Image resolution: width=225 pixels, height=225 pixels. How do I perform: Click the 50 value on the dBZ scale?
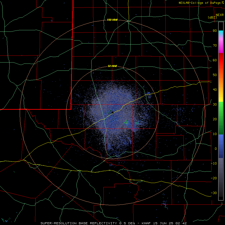click(215, 75)
